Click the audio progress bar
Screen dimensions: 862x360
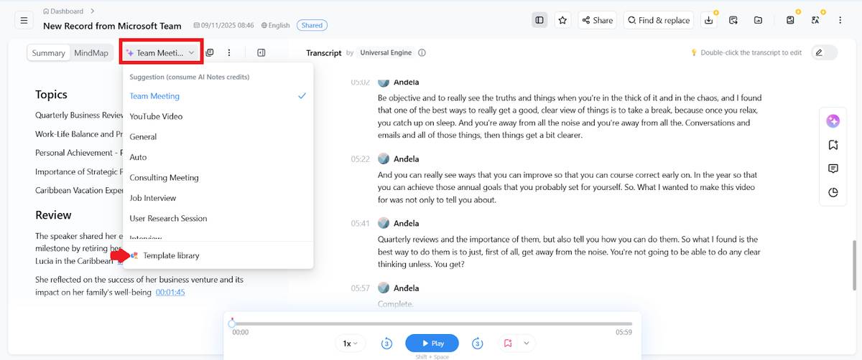(431, 324)
